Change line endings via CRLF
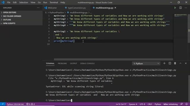The image size is (190, 106). tap(150, 104)
